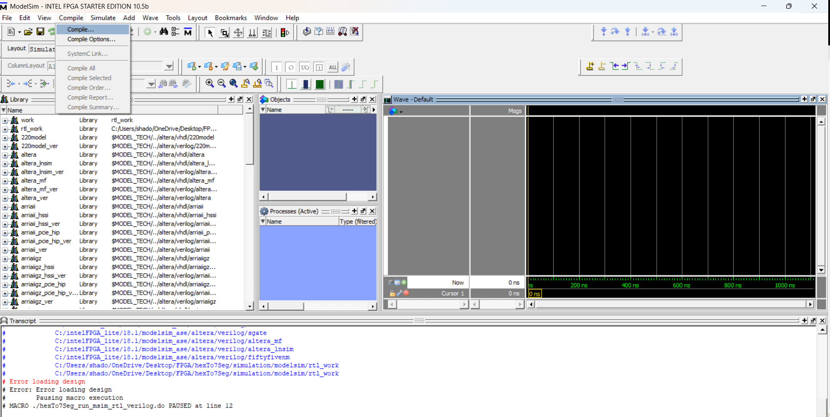The width and height of the screenshot is (830, 417).
Task: Open the Bookmarks menu
Action: tap(231, 18)
